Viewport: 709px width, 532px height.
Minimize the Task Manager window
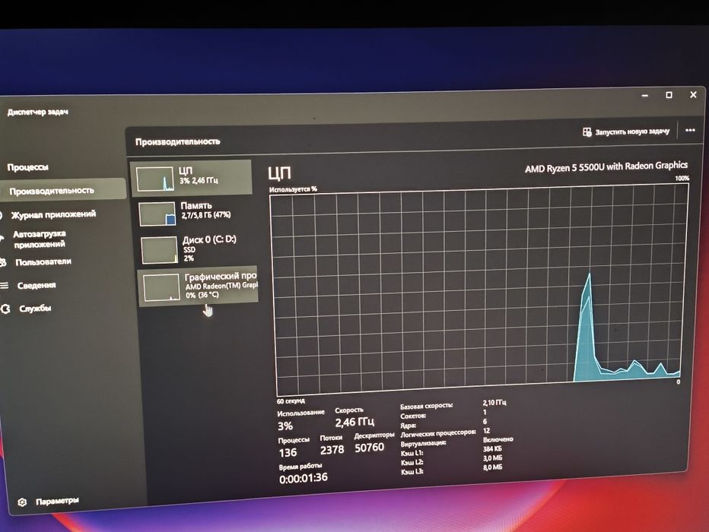pos(645,96)
